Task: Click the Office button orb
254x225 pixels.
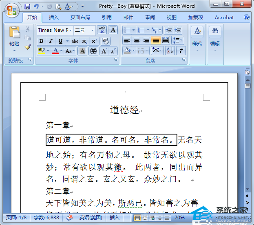Action: click(12, 11)
